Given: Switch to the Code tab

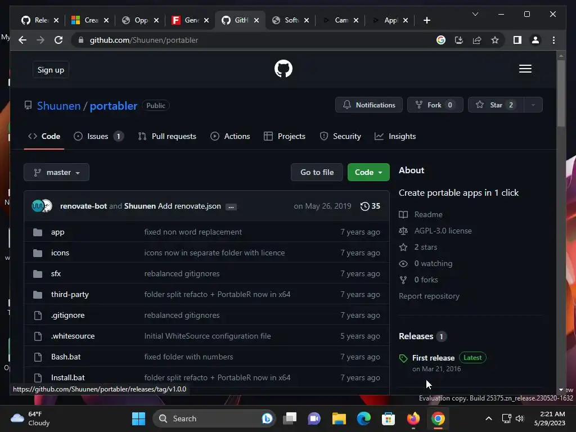Looking at the screenshot, I should (44, 136).
